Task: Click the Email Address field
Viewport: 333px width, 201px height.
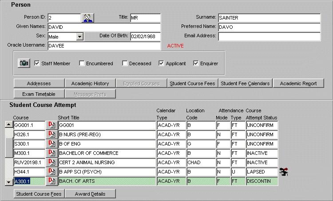Action: coord(269,36)
